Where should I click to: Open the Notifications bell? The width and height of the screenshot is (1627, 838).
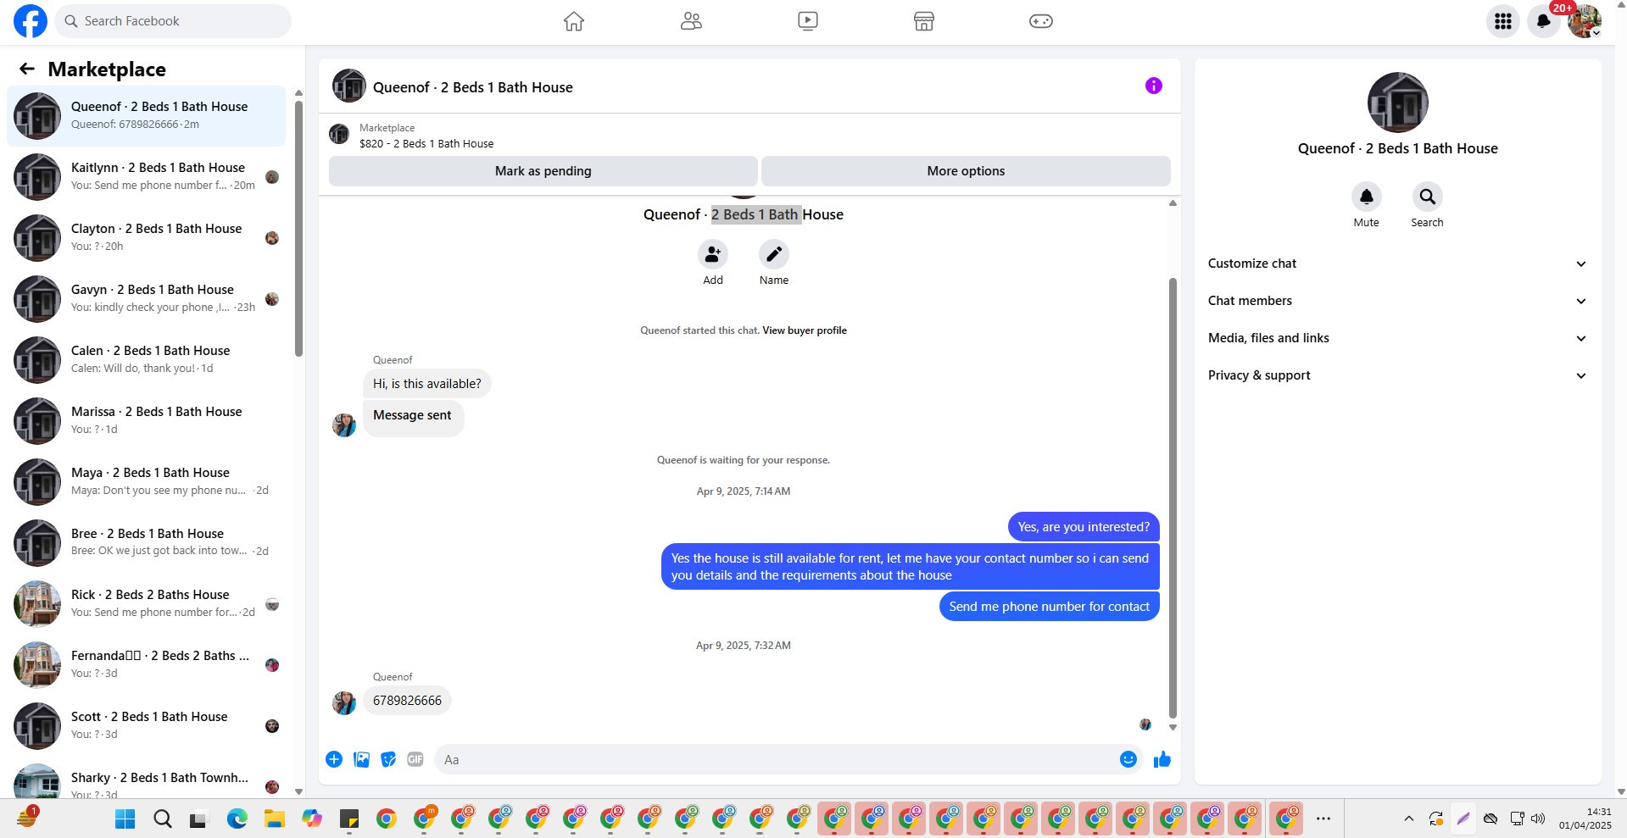click(1544, 21)
